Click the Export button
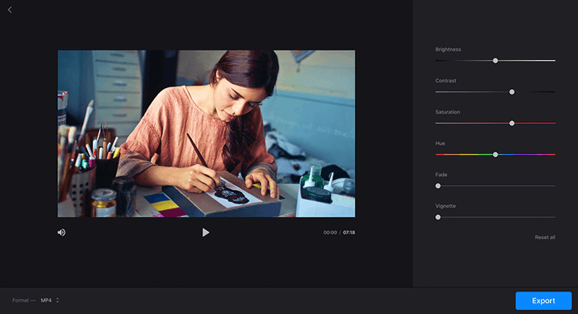Screen dimensions: 578x314 tap(543, 301)
